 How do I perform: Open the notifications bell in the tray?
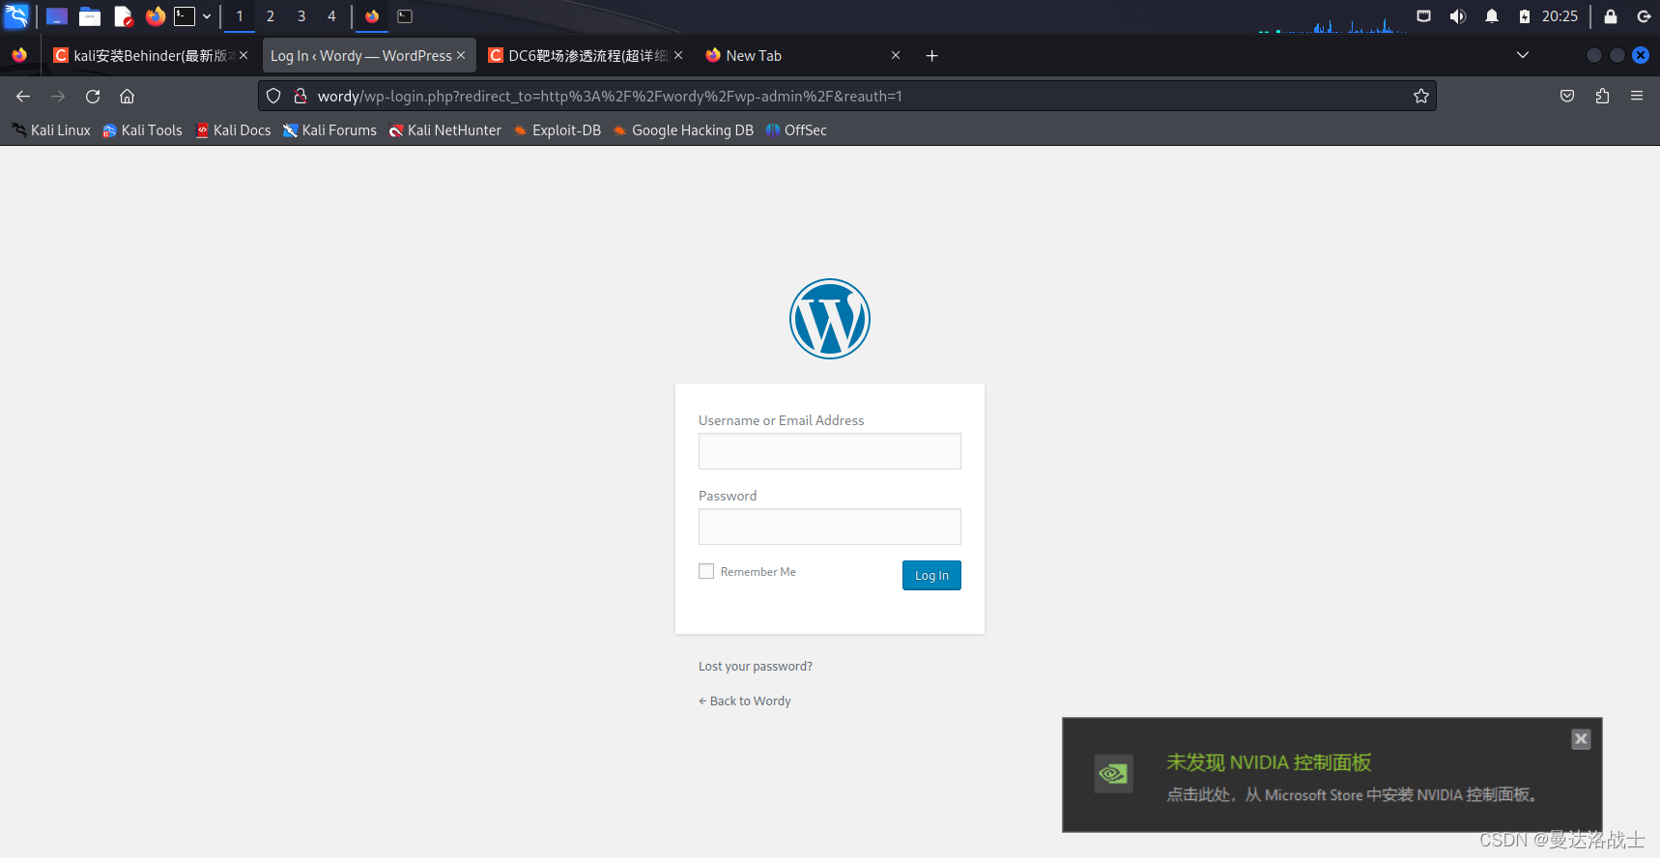tap(1492, 16)
